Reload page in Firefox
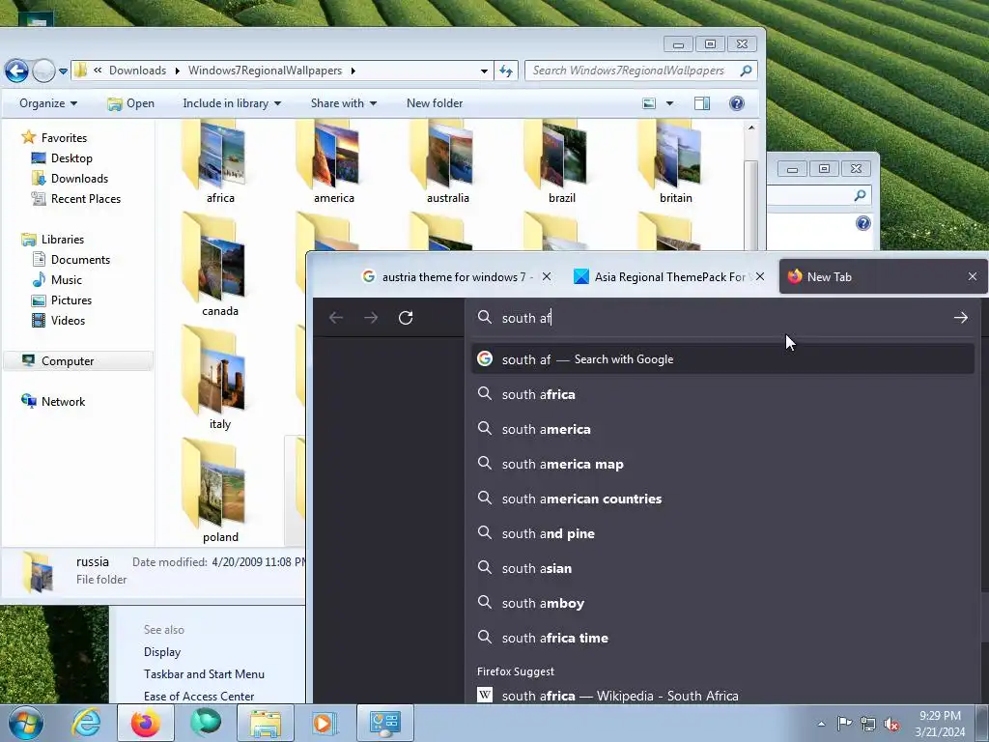Image resolution: width=989 pixels, height=742 pixels. pos(406,317)
